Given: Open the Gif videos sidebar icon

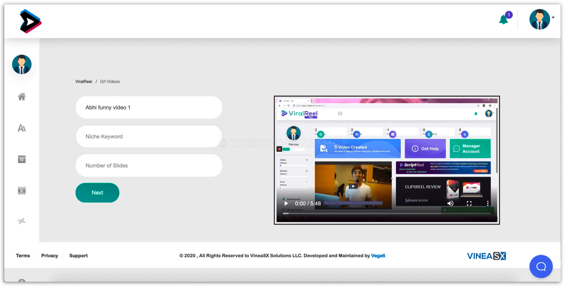Looking at the screenshot, I should (x=22, y=159).
